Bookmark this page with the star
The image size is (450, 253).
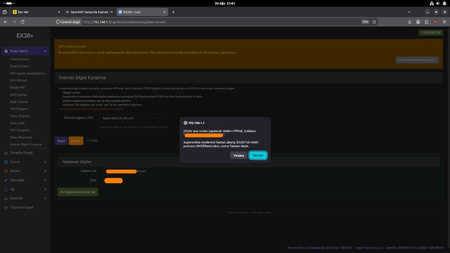[374, 22]
